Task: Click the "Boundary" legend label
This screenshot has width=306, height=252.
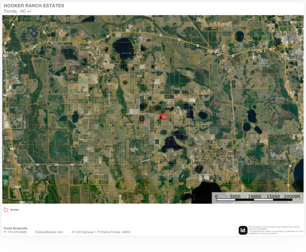Action: pos(15,210)
